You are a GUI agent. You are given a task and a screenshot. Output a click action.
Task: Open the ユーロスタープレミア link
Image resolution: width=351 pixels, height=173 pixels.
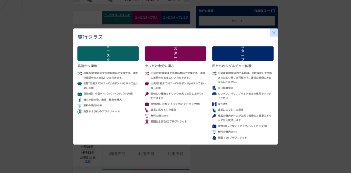coord(175,18)
